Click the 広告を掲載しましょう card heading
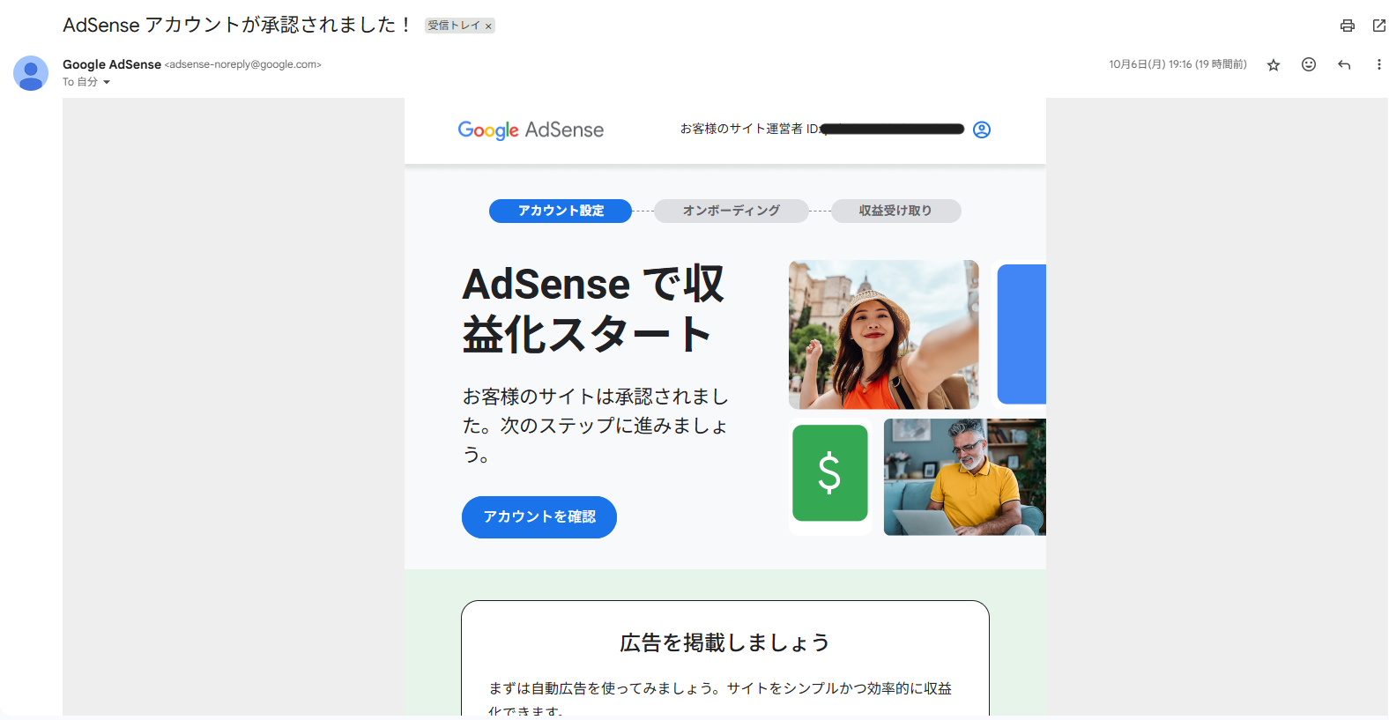1389x720 pixels. point(724,642)
